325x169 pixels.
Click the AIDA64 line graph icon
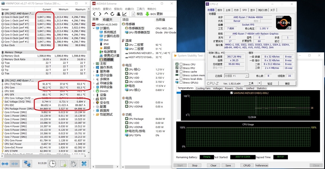pos(125,14)
